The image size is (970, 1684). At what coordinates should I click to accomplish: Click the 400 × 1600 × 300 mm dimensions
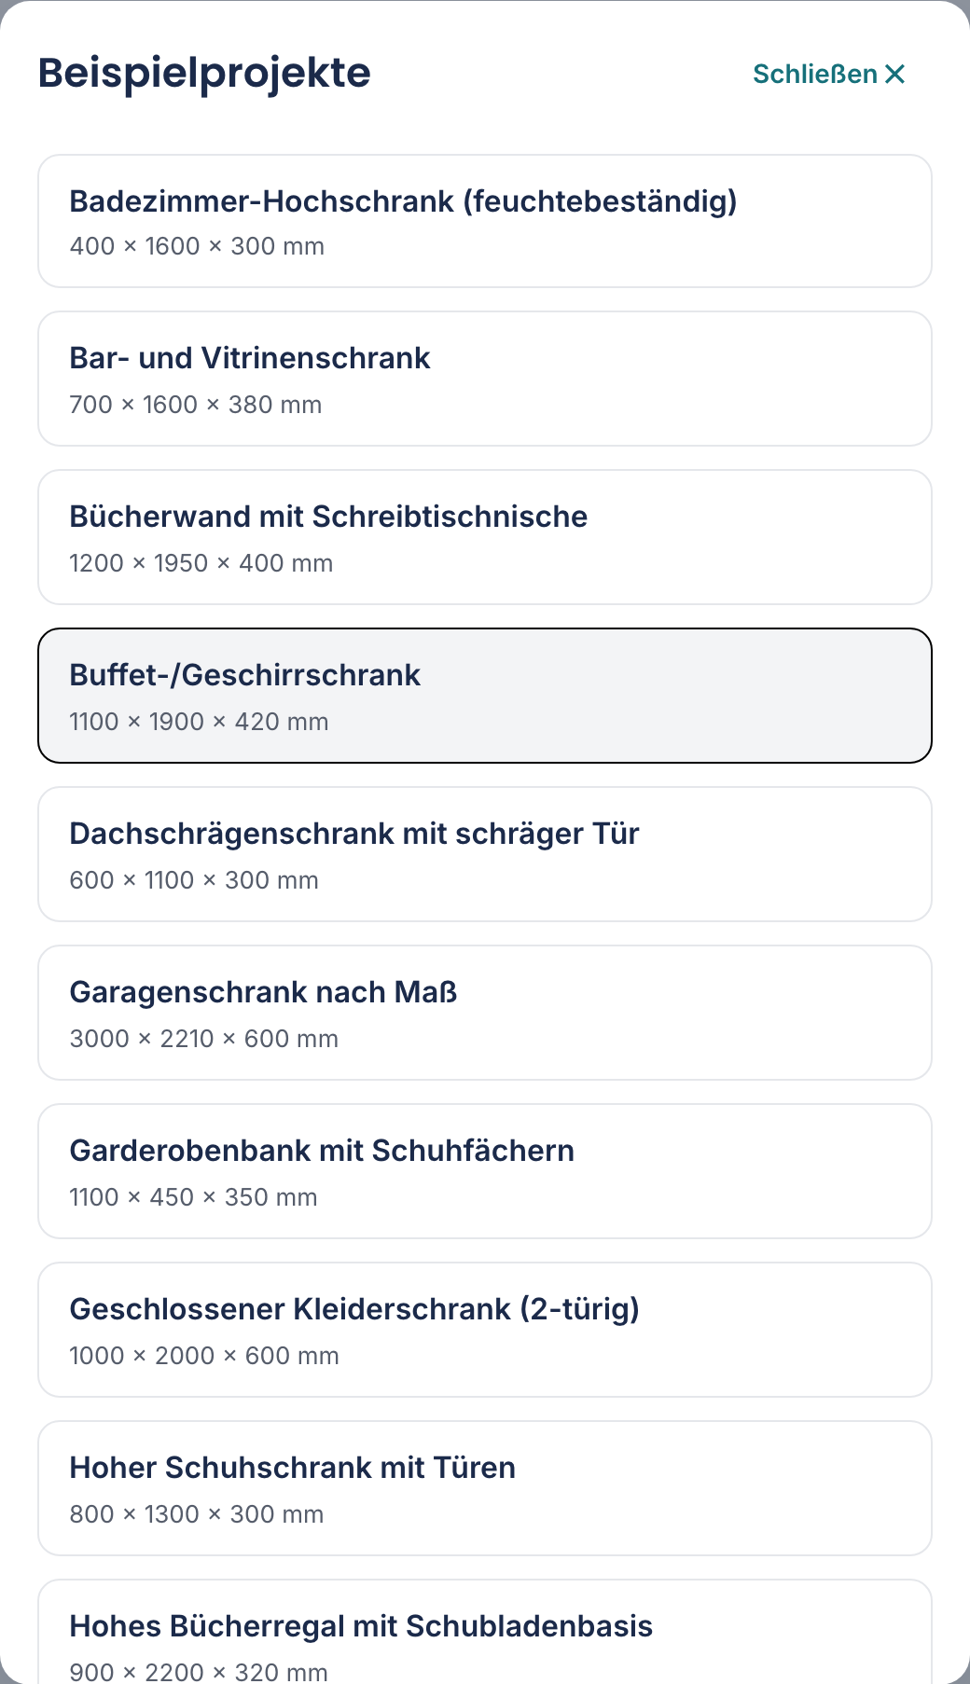click(x=197, y=246)
